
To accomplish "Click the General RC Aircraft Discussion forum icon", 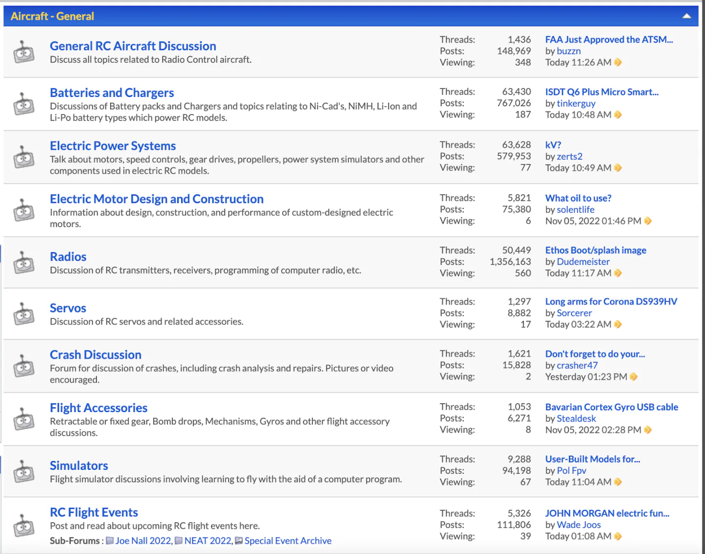I will [x=23, y=51].
